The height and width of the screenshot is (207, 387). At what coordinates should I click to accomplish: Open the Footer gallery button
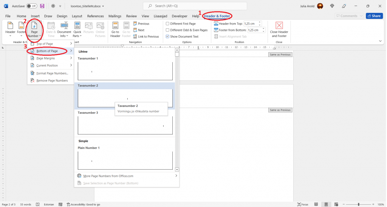tap(21, 29)
